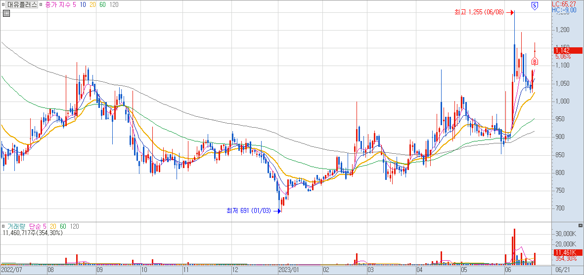The height and width of the screenshot is (275, 584).
Task: Click the 최저 691 (01/03) low label
Action: click(249, 211)
